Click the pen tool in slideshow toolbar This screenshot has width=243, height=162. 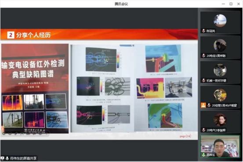click(x=16, y=133)
